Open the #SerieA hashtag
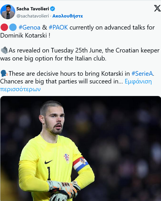This screenshot has width=161, height=201. pos(142,74)
